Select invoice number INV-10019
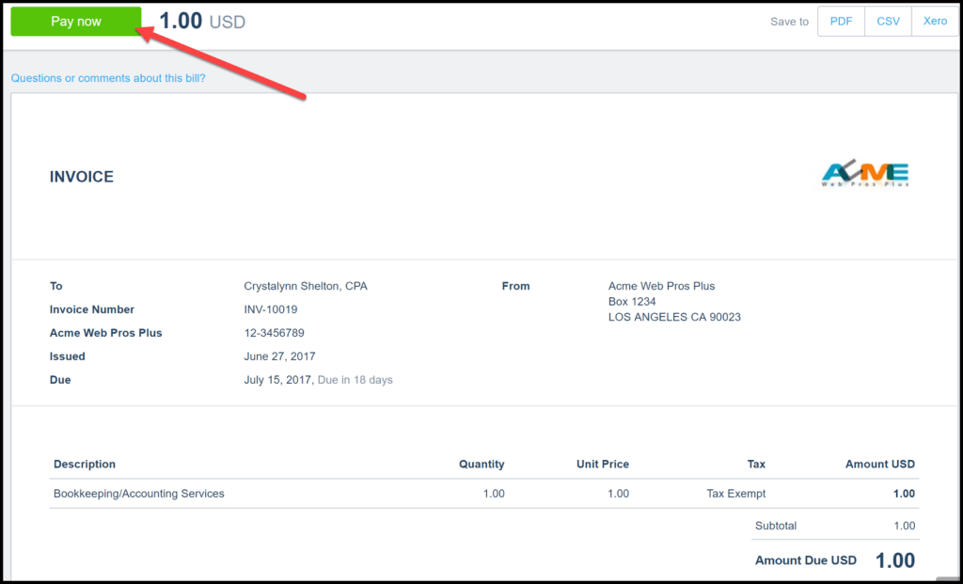 pyautogui.click(x=270, y=309)
